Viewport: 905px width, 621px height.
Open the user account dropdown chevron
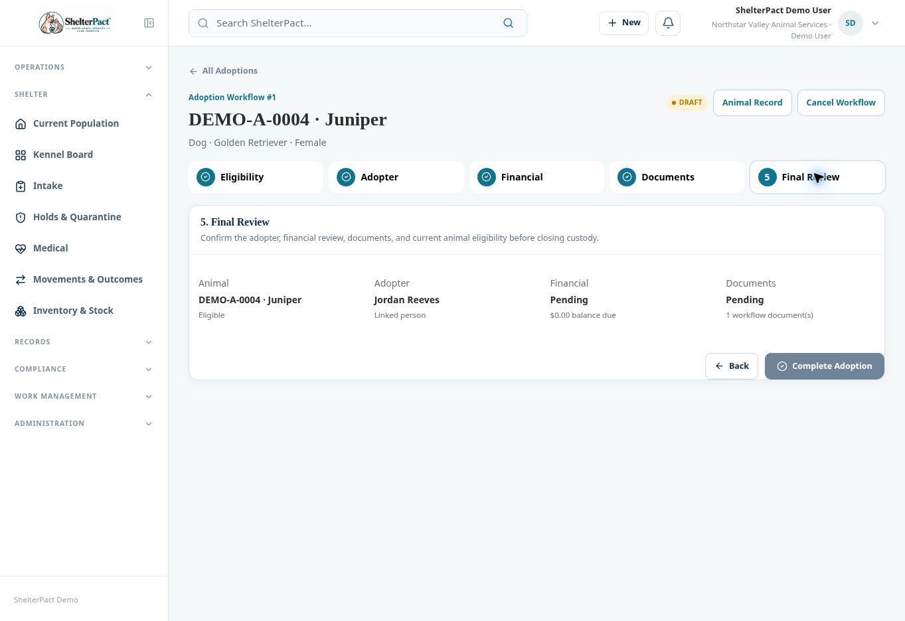pyautogui.click(x=875, y=23)
